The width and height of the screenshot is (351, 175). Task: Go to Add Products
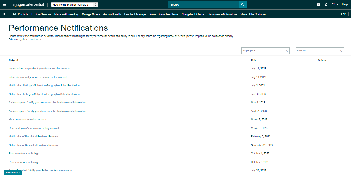coord(20,14)
